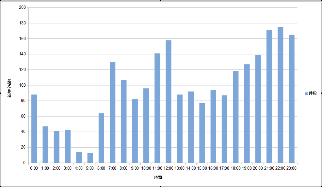Click the 20:00 label on the time axis
This screenshot has height=187, width=322.
point(258,168)
